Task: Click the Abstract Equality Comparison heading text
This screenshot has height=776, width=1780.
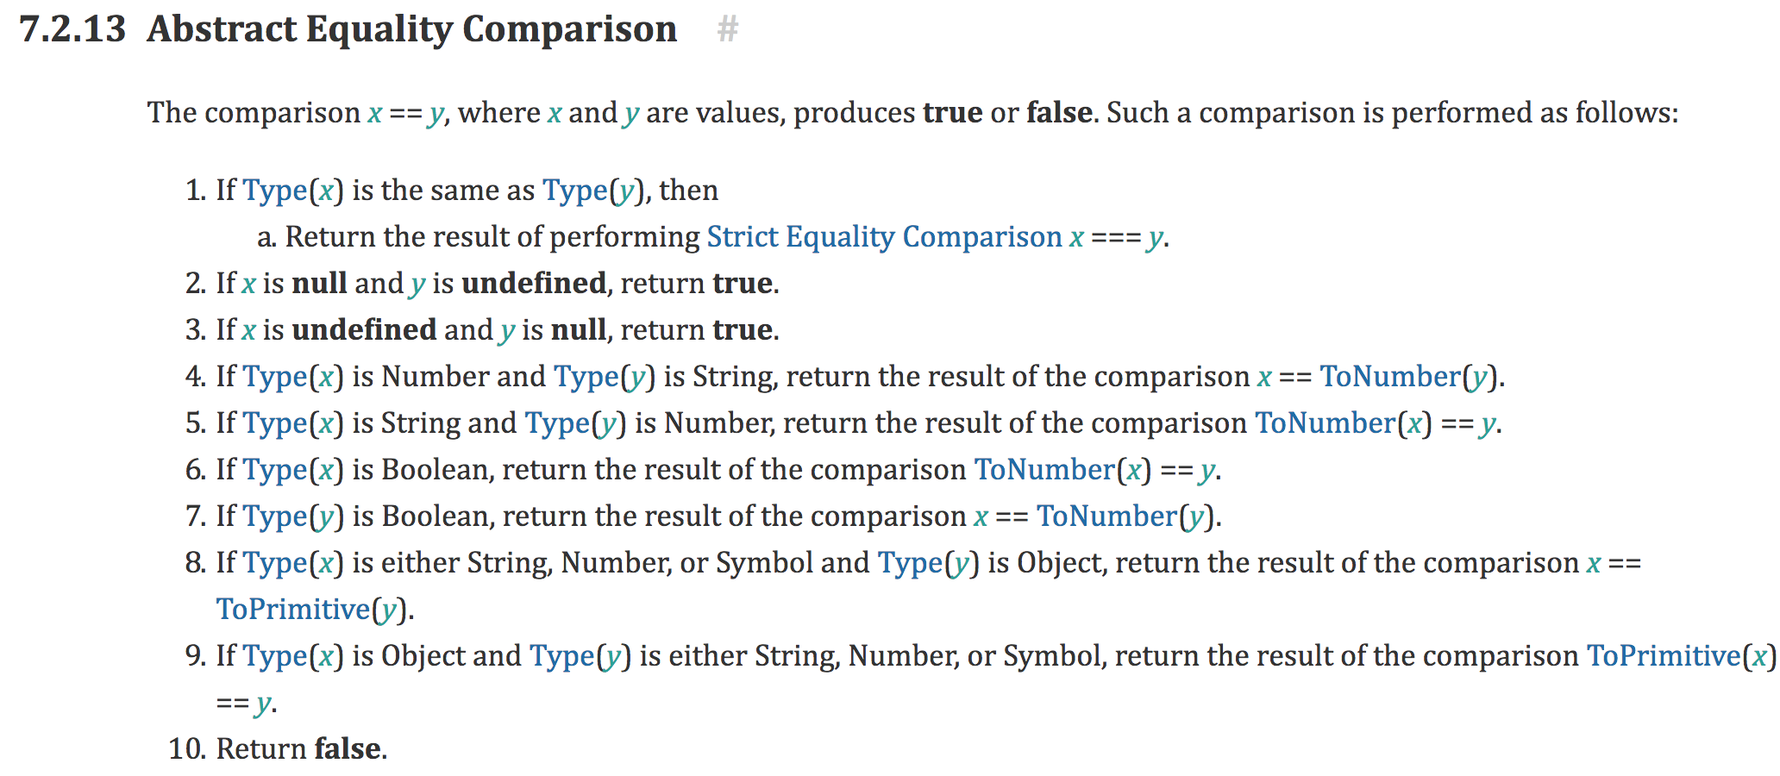Action: click(x=411, y=29)
